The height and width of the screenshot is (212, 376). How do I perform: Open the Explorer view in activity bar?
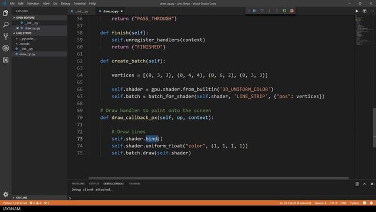click(6, 13)
